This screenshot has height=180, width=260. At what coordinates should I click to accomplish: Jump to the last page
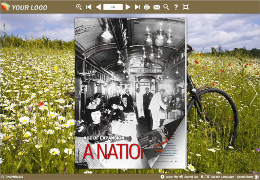(137, 7)
